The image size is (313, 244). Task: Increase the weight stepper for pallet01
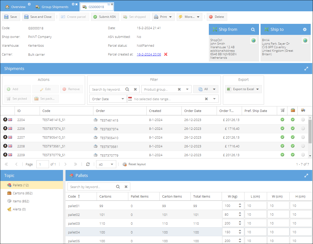[240, 204]
